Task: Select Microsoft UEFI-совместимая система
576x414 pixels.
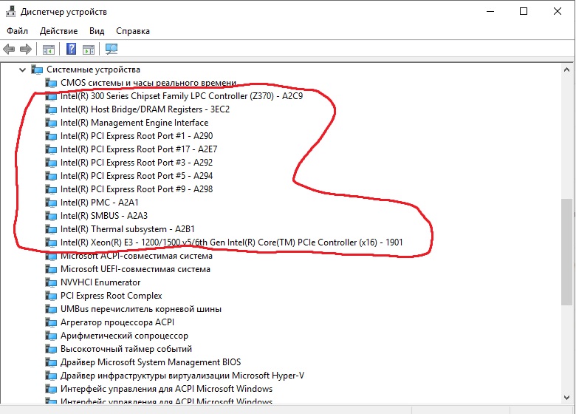Action: pos(136,269)
